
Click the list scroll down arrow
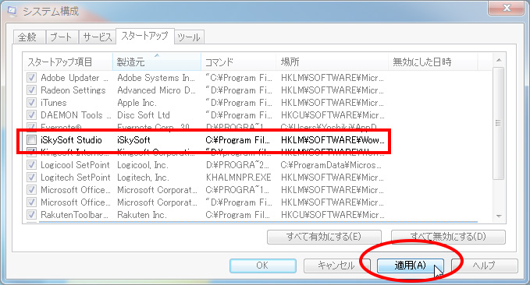click(x=499, y=216)
